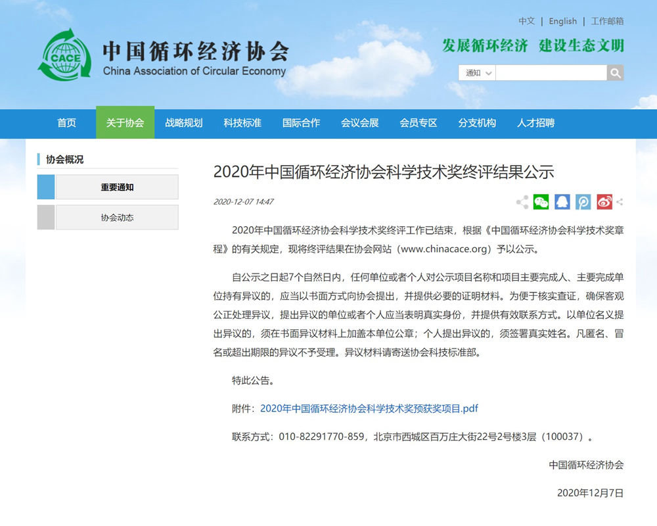Screen dimensions: 657x526
Task: Focus the search text field
Action: 551,73
